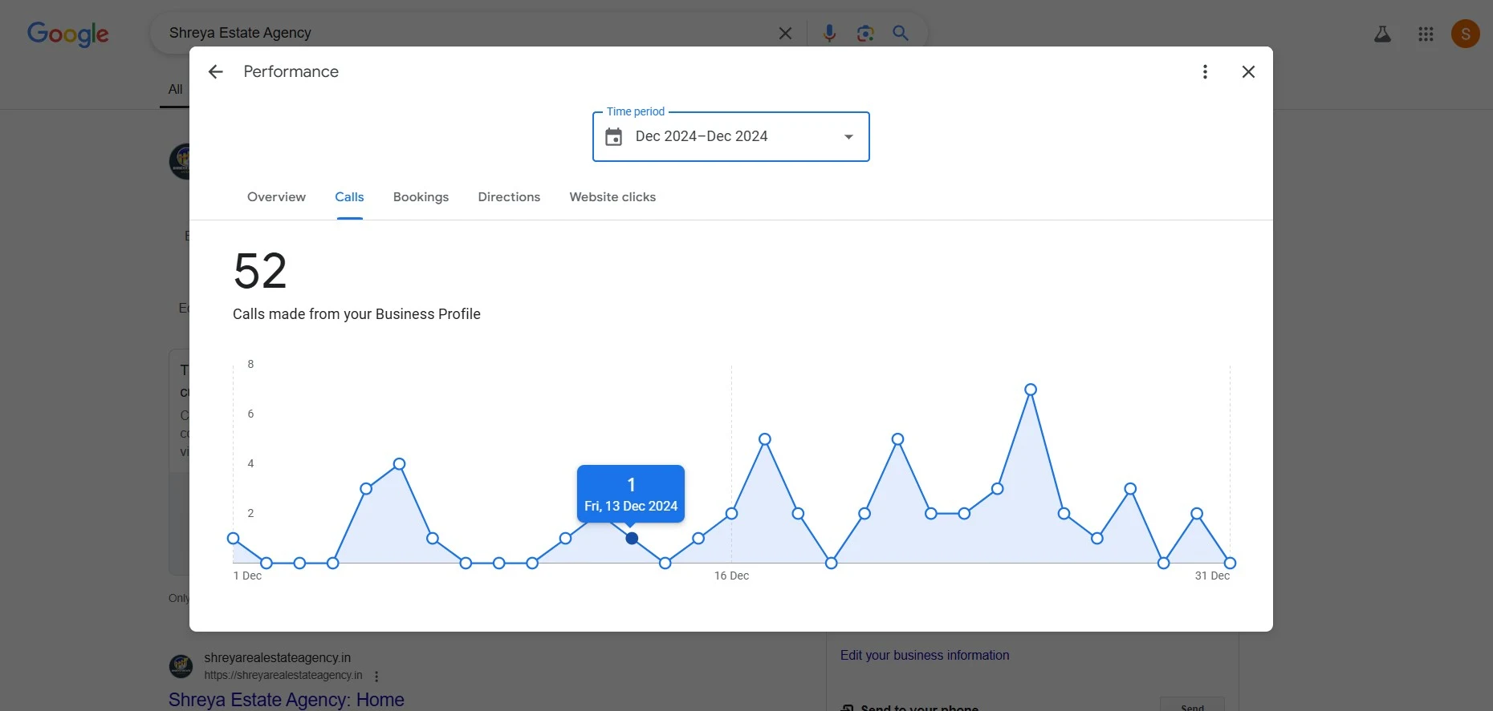
Task: Click the highest peak data point on chart
Action: click(1031, 390)
